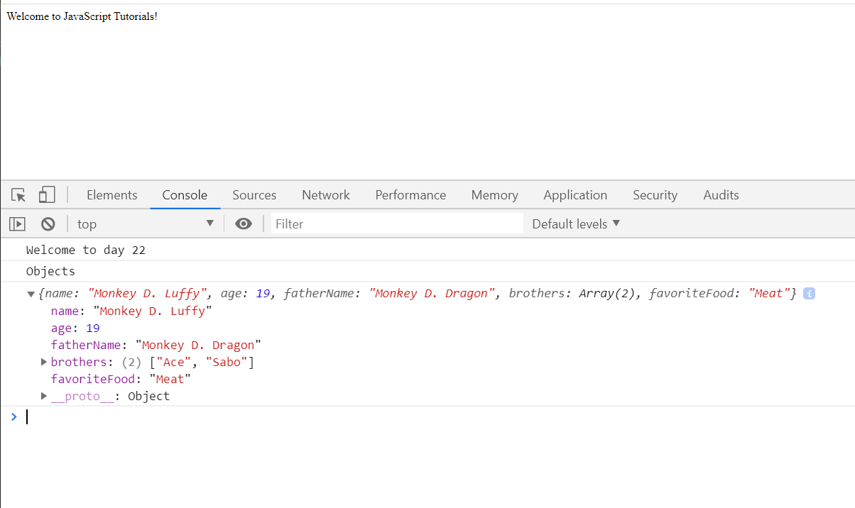Expand the brothers array entry
Image resolution: width=855 pixels, height=508 pixels.
pyautogui.click(x=44, y=362)
